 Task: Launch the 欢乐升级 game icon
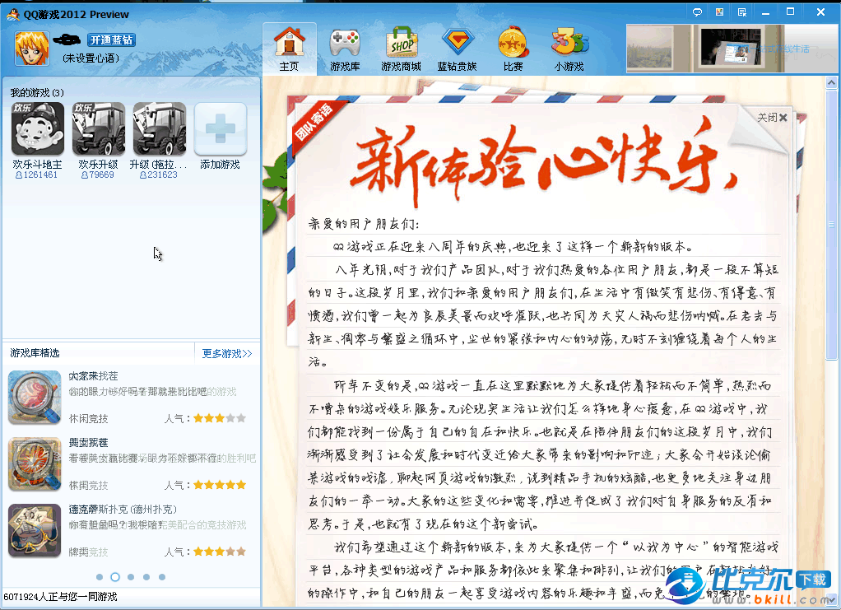[x=99, y=128]
